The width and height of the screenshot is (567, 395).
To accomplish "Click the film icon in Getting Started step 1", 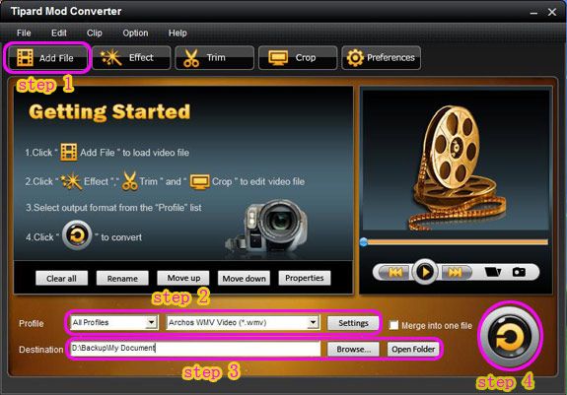I will (69, 152).
